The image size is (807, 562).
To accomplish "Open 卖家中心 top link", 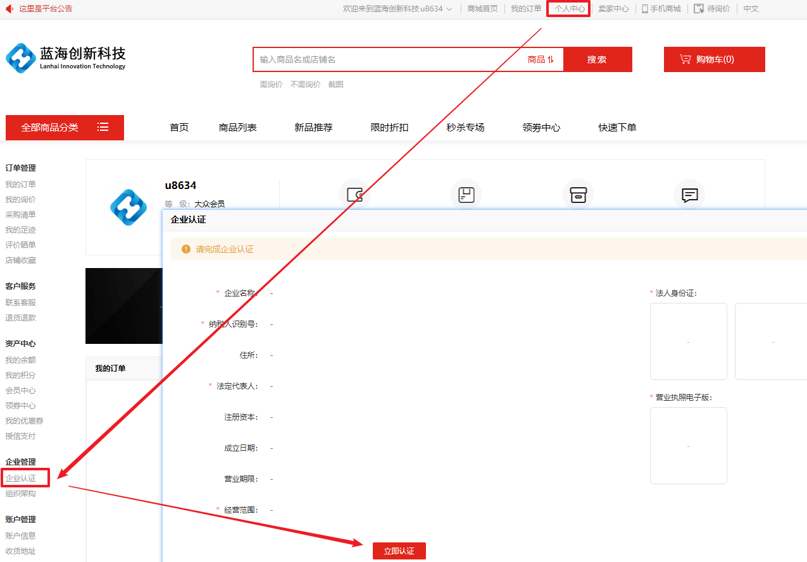I will point(613,9).
